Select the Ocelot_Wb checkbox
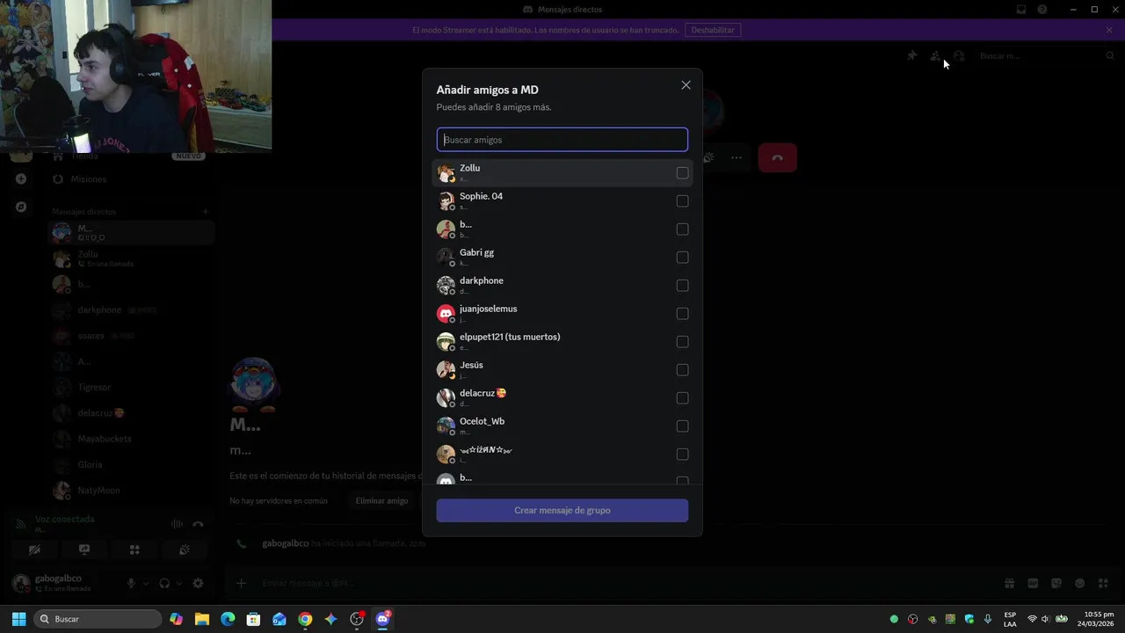Viewport: 1125px width, 633px height. click(682, 426)
